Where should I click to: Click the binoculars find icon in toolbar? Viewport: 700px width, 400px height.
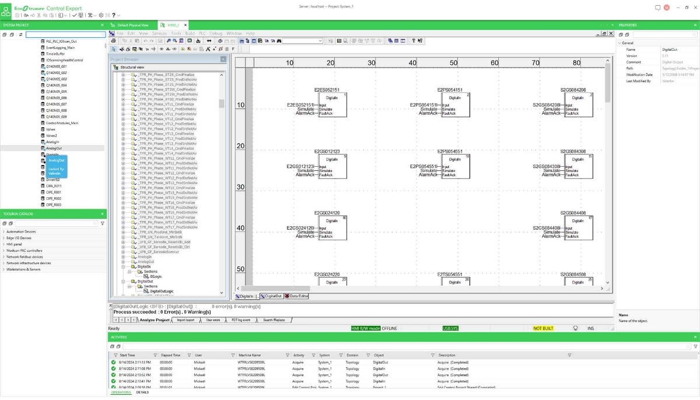(279, 41)
